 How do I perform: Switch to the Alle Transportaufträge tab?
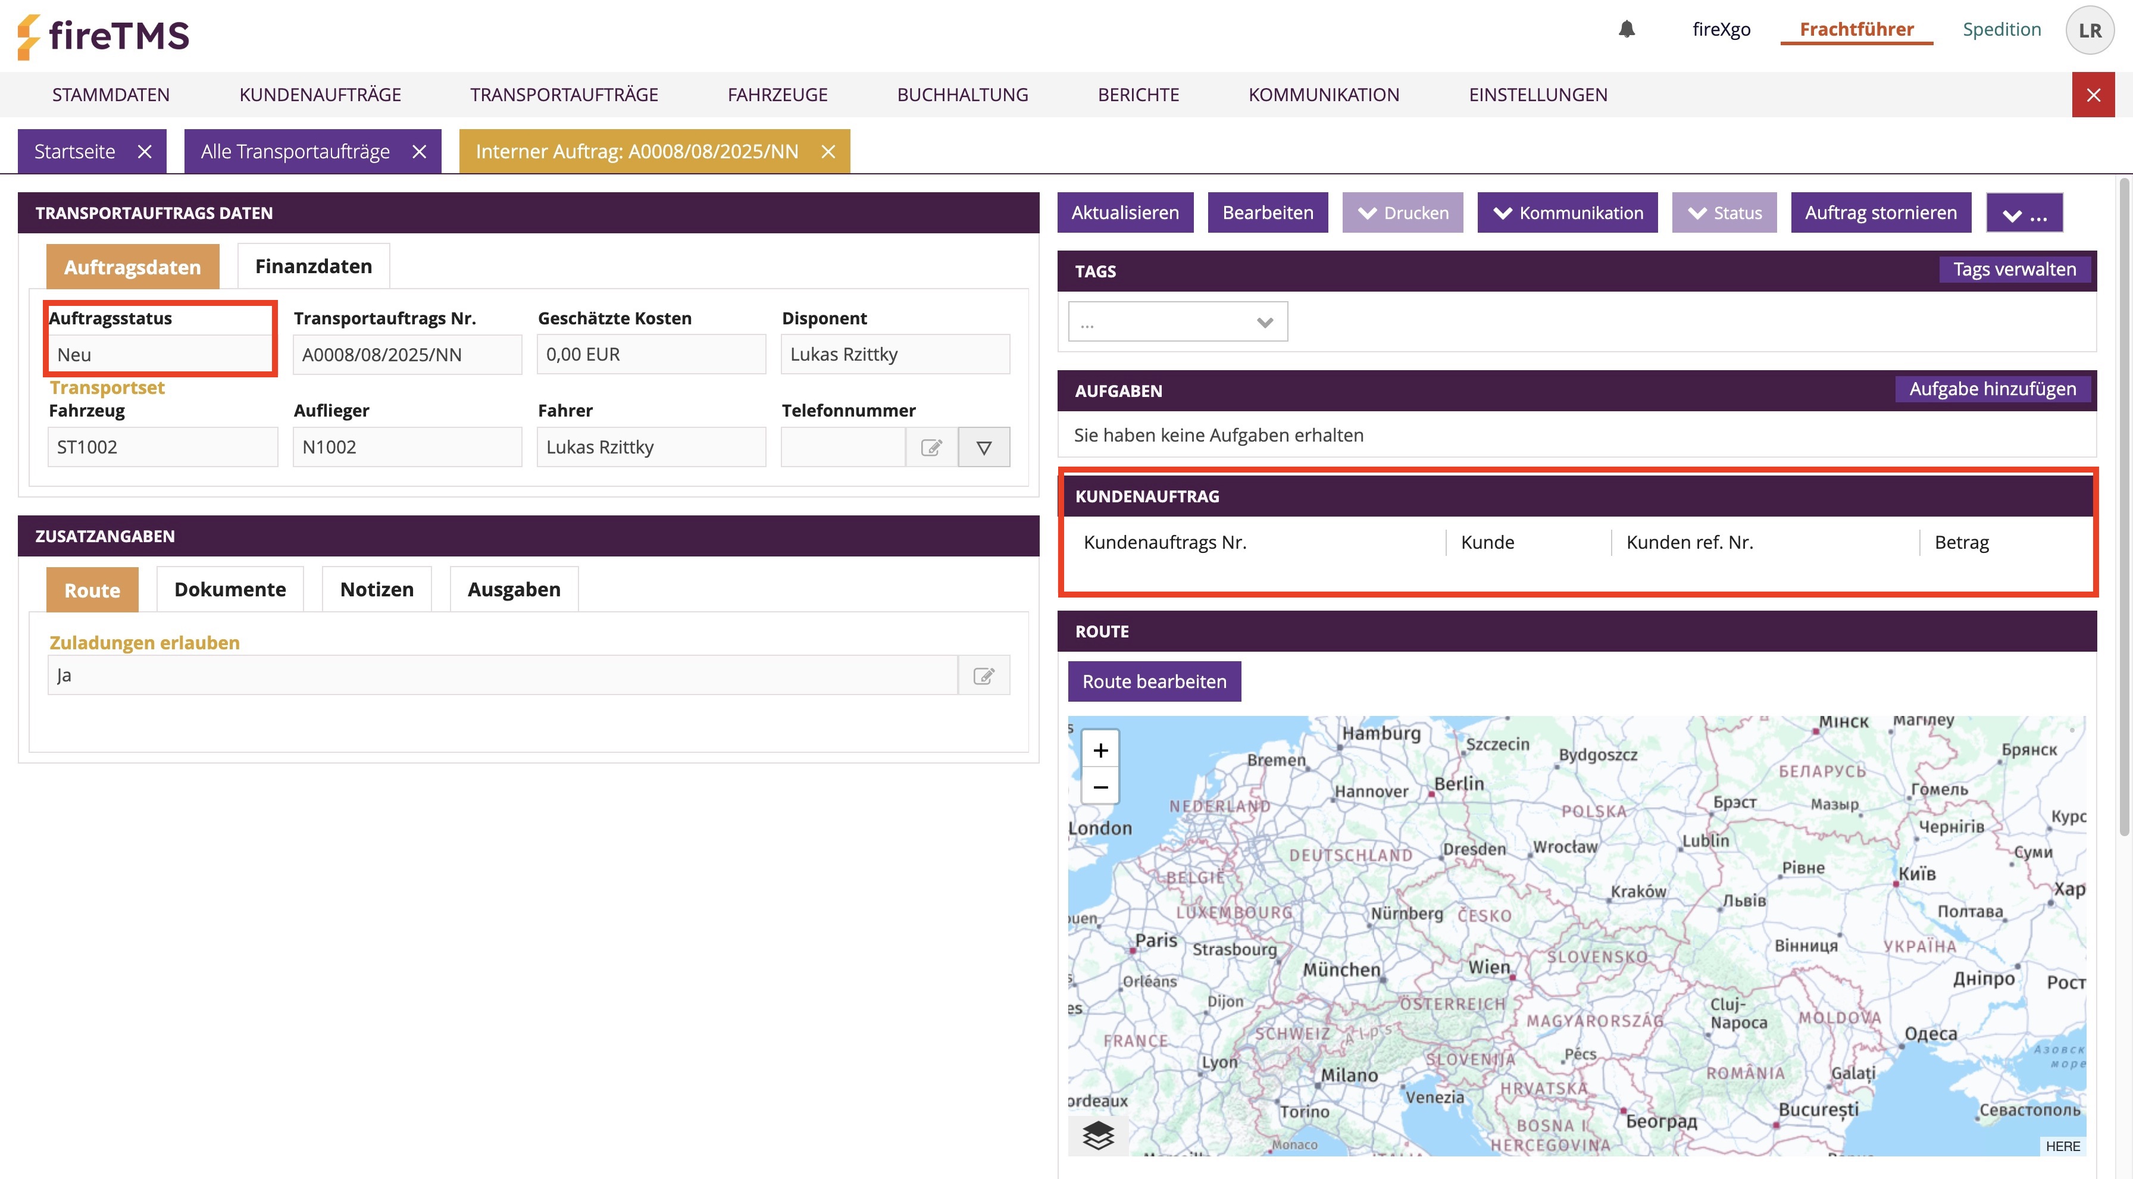pos(295,152)
